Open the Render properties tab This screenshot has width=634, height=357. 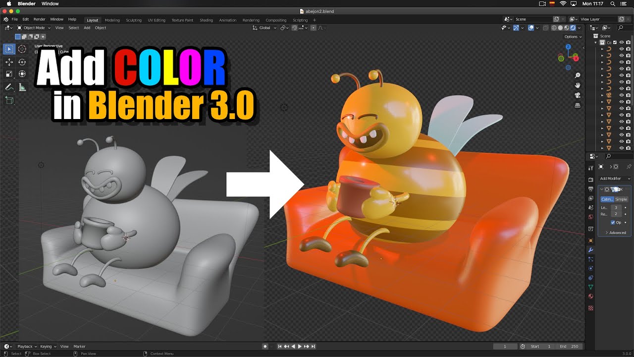[590, 179]
